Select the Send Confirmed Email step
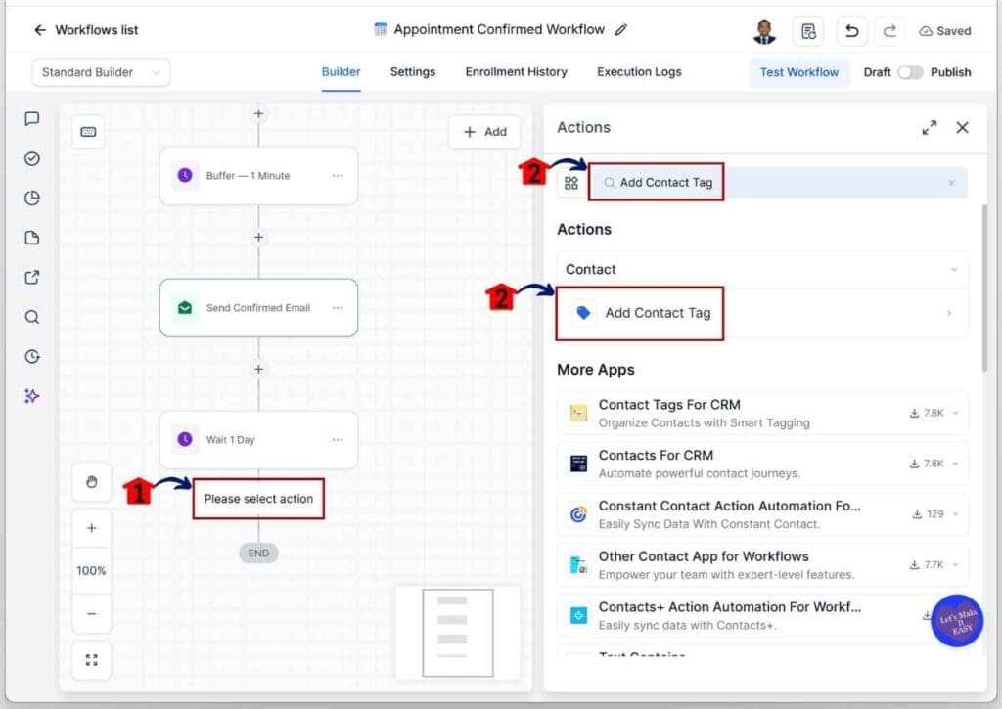This screenshot has width=1002, height=709. pyautogui.click(x=258, y=308)
